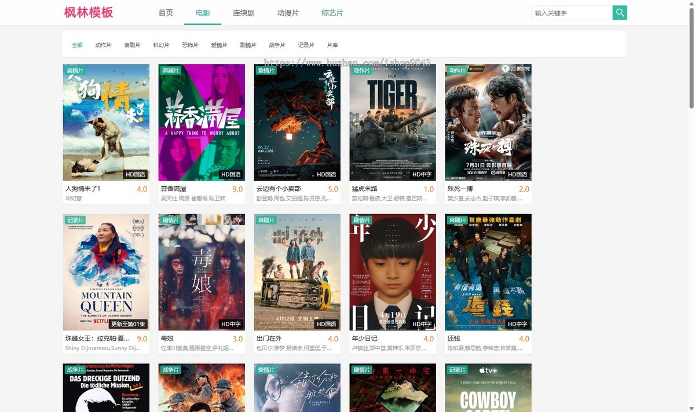This screenshot has width=695, height=412.
Task: Click the 喜剧片 tag on 出门在外 poster
Action: [266, 220]
